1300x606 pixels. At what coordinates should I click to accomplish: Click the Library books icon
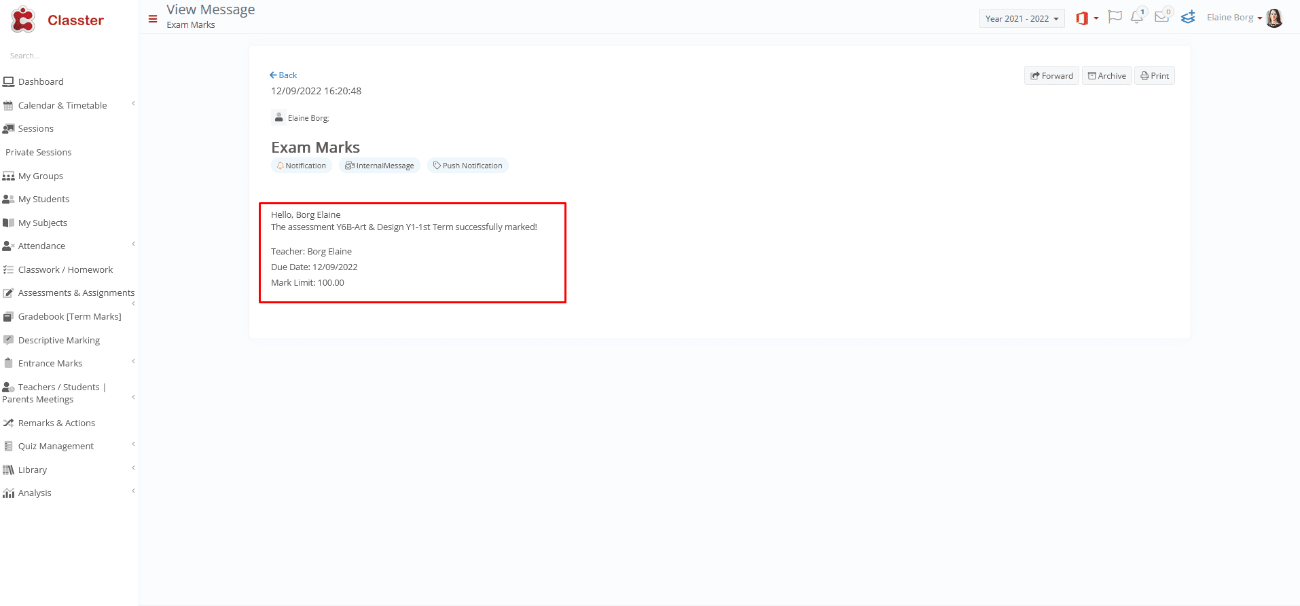coord(8,470)
